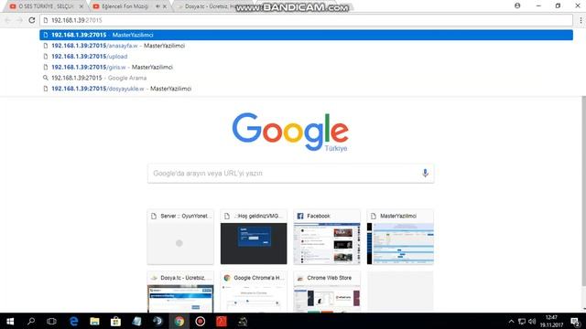Click the network tray icon
Viewport: 586px width, 329px height.
(522, 321)
